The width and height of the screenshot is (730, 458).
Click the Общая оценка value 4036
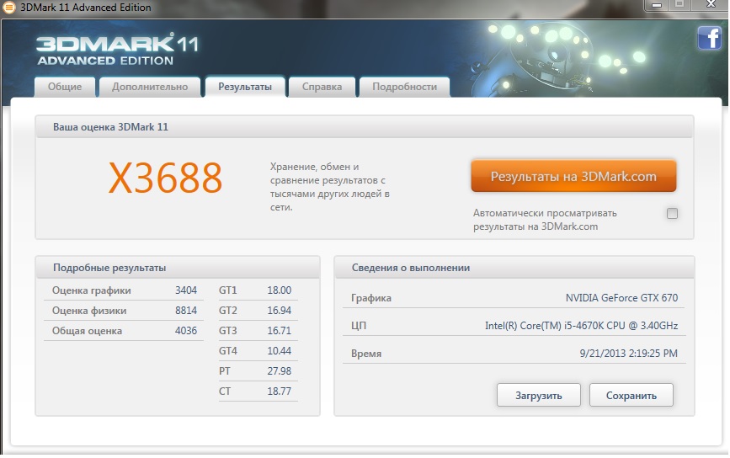pyautogui.click(x=186, y=331)
